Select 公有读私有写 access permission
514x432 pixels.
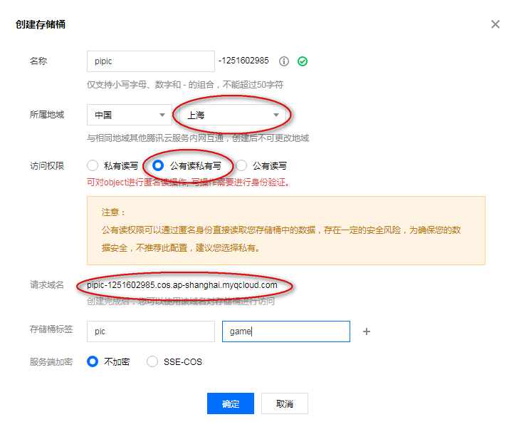pyautogui.click(x=158, y=165)
